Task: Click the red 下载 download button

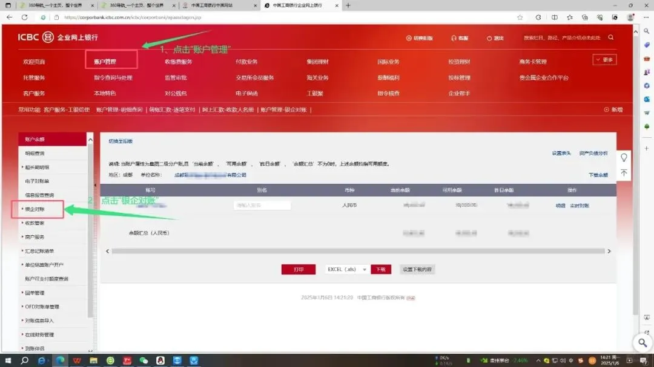Action: (381, 270)
